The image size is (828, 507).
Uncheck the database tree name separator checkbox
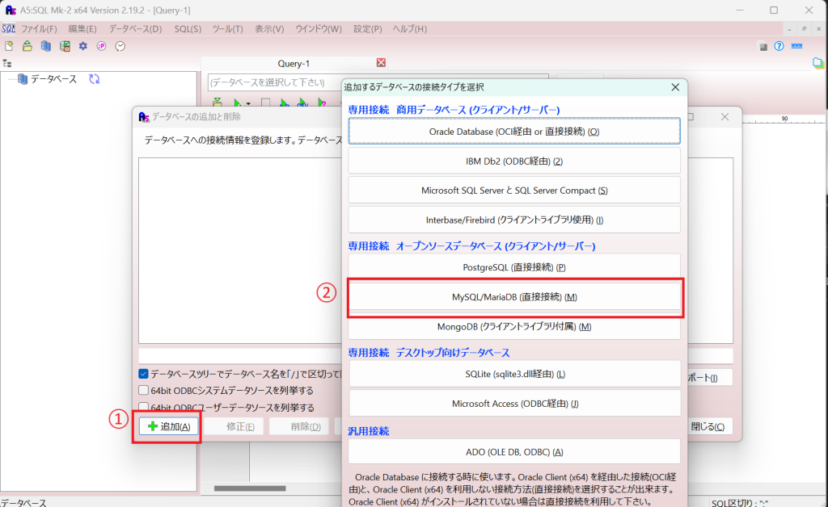(x=143, y=374)
